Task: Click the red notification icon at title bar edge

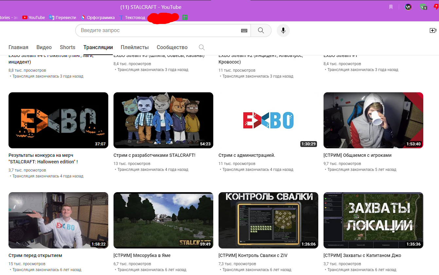Action: 436,7
